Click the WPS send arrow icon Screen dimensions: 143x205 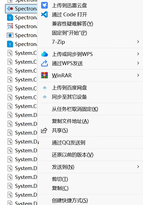[x=44, y=63]
